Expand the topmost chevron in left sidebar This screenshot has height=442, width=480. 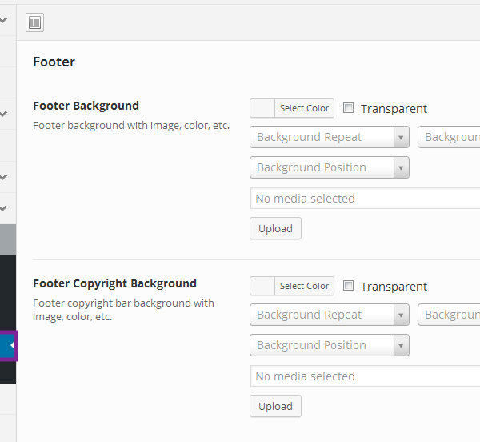(4, 21)
